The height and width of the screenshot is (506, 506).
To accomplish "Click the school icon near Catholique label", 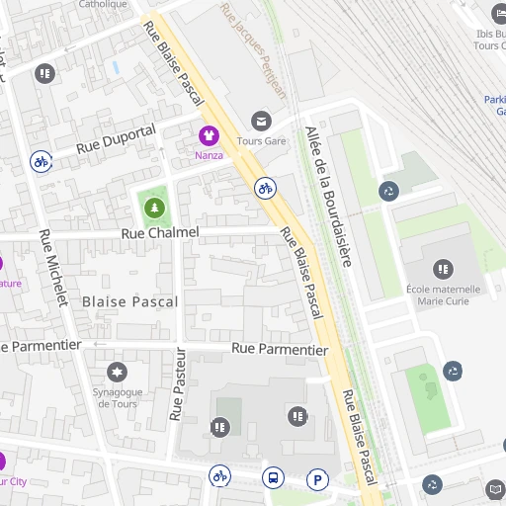I will (44, 73).
